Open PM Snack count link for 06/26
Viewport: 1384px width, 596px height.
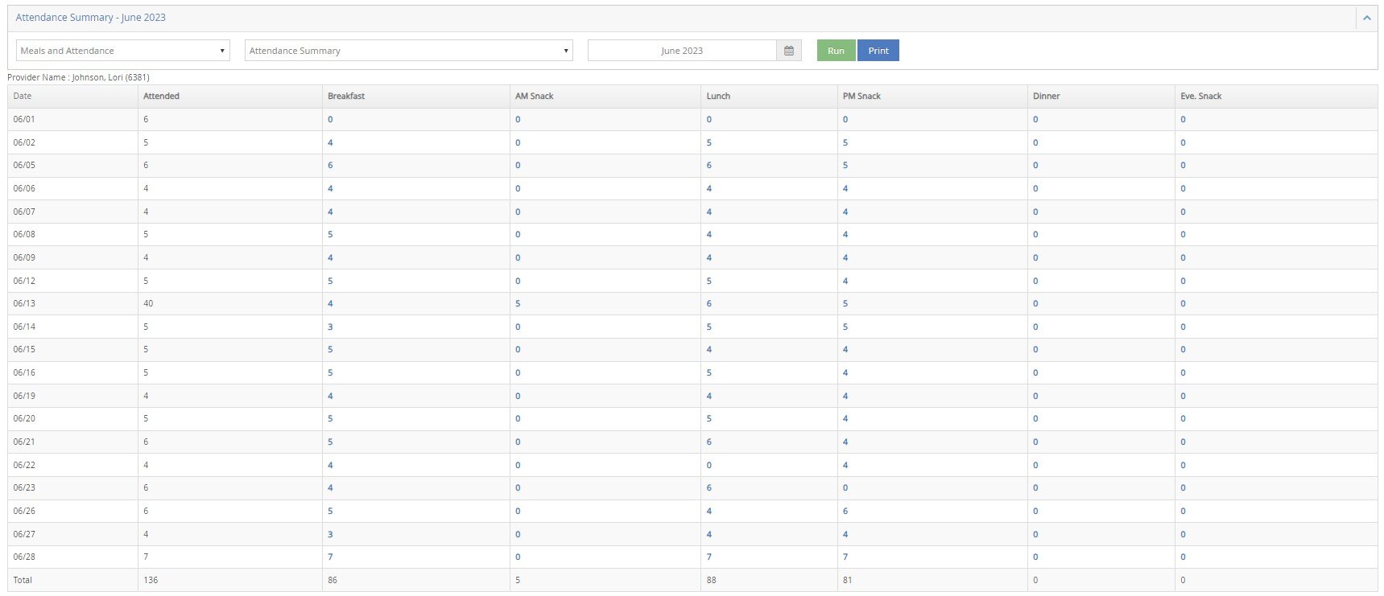click(x=845, y=511)
